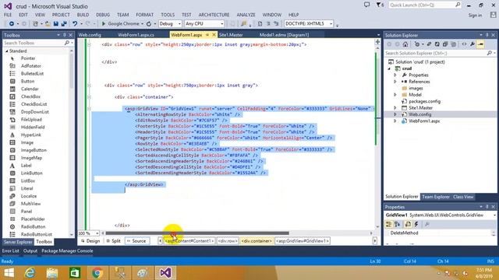Click the Windows Start button
This screenshot has width=499, height=280.
[x=9, y=273]
